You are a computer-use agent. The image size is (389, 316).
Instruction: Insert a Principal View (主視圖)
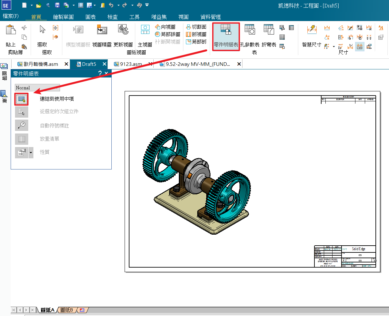point(145,36)
